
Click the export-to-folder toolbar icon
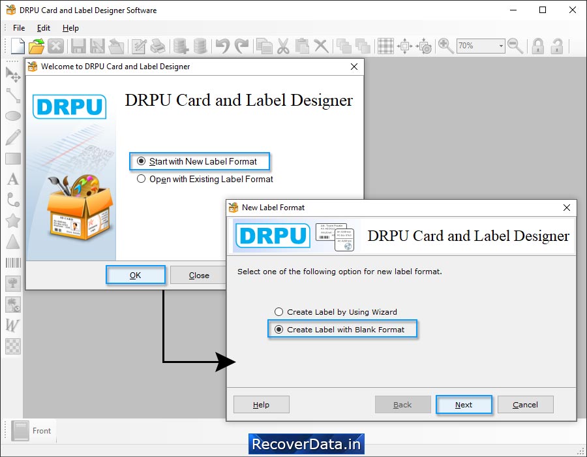[x=116, y=46]
